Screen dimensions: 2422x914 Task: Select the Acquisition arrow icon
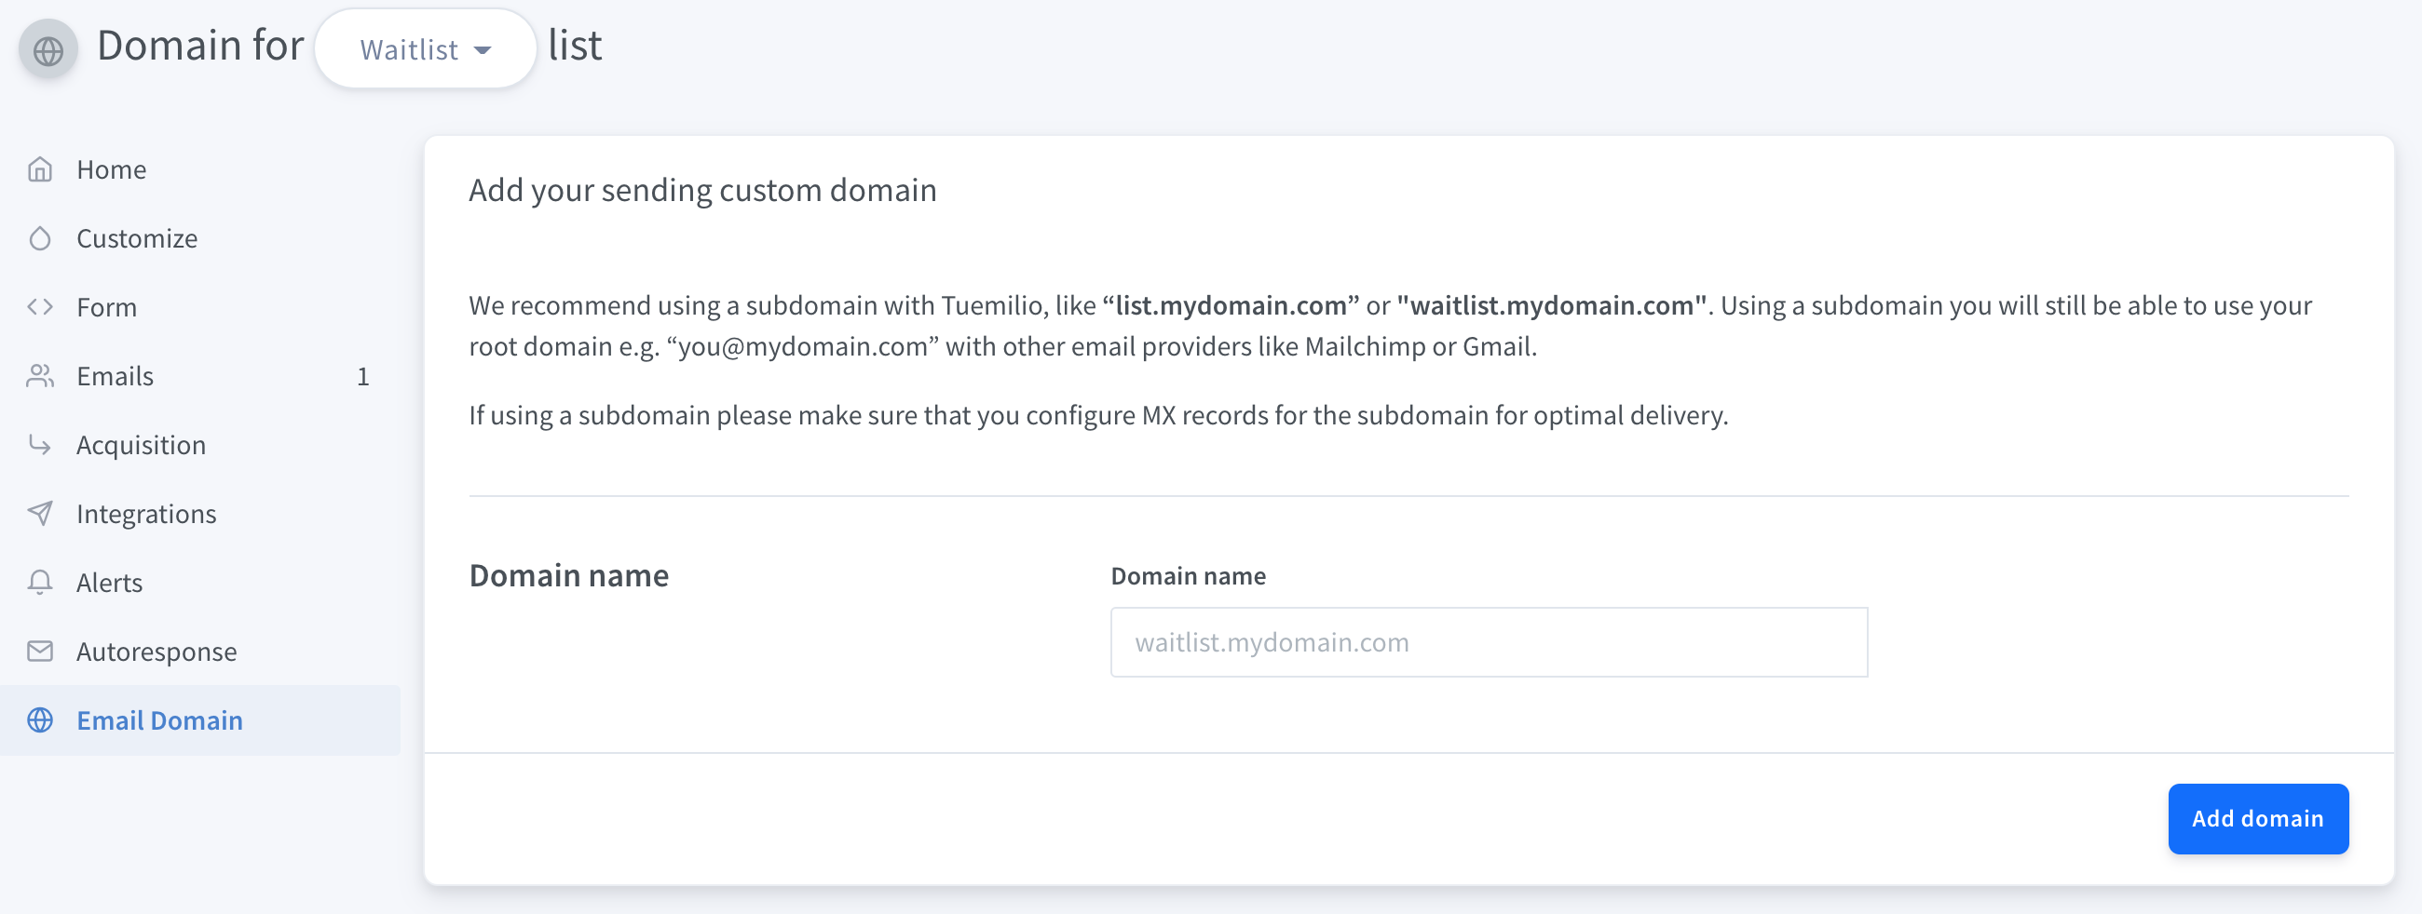pyautogui.click(x=39, y=444)
